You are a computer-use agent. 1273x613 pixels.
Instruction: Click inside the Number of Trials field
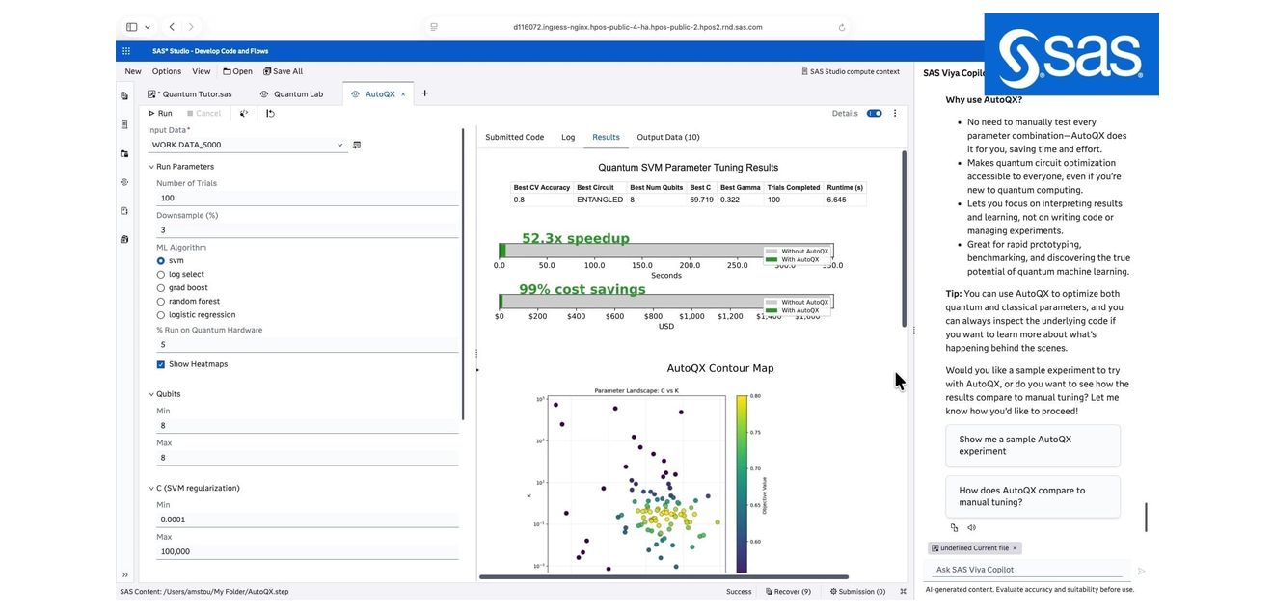click(x=308, y=198)
